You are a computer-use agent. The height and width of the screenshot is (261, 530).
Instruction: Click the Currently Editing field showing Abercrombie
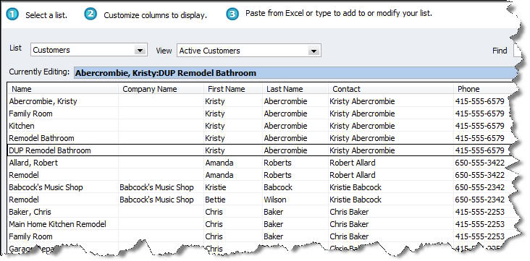click(x=295, y=73)
